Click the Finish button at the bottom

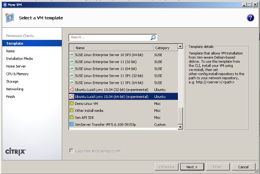coord(218,167)
